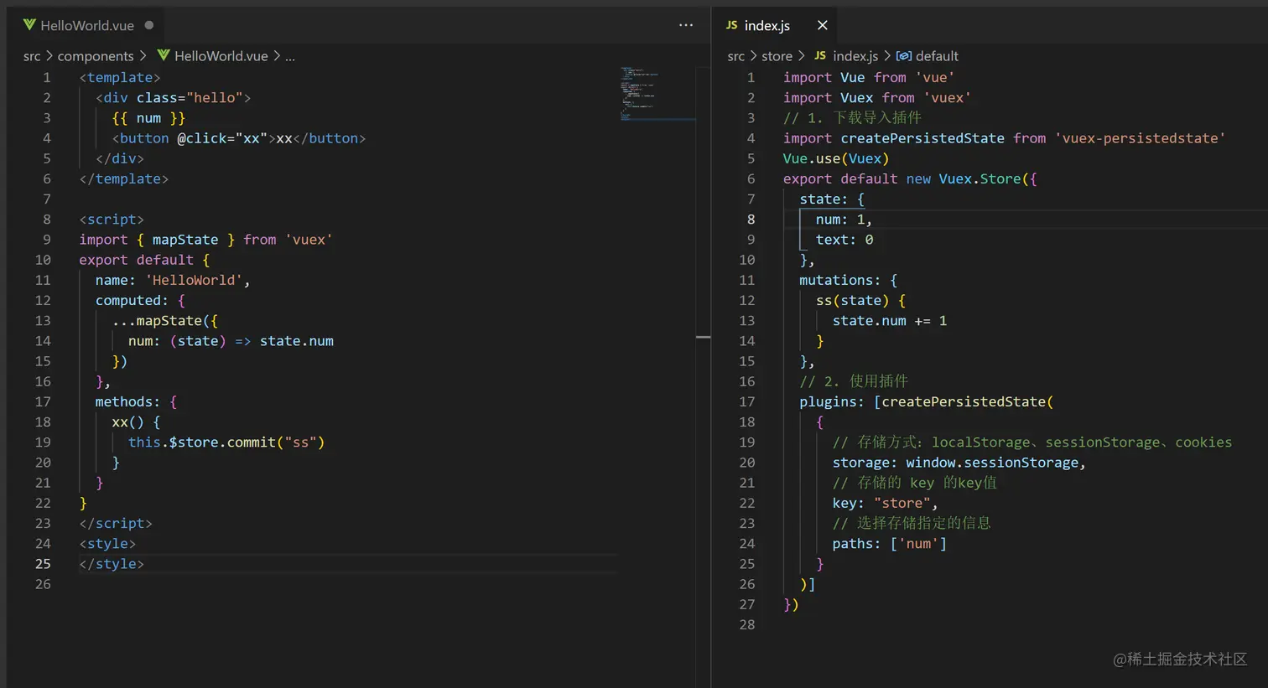Click the HelloWorld.vue breadcrumb item
The height and width of the screenshot is (688, 1268).
pyautogui.click(x=221, y=56)
